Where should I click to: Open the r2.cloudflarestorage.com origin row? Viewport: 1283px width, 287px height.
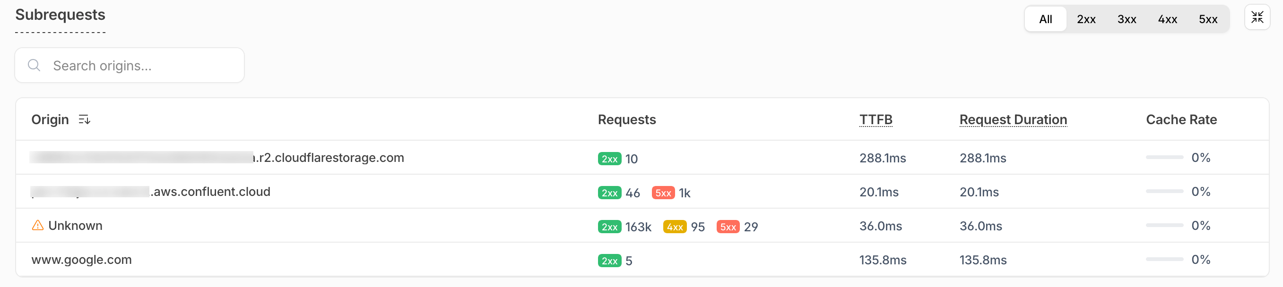click(x=329, y=158)
